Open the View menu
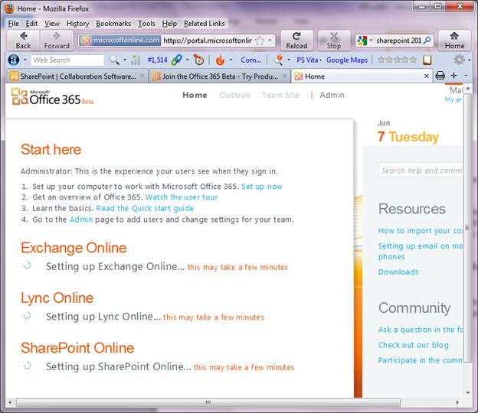Screen dimensions: 478x413 [x=52, y=24]
